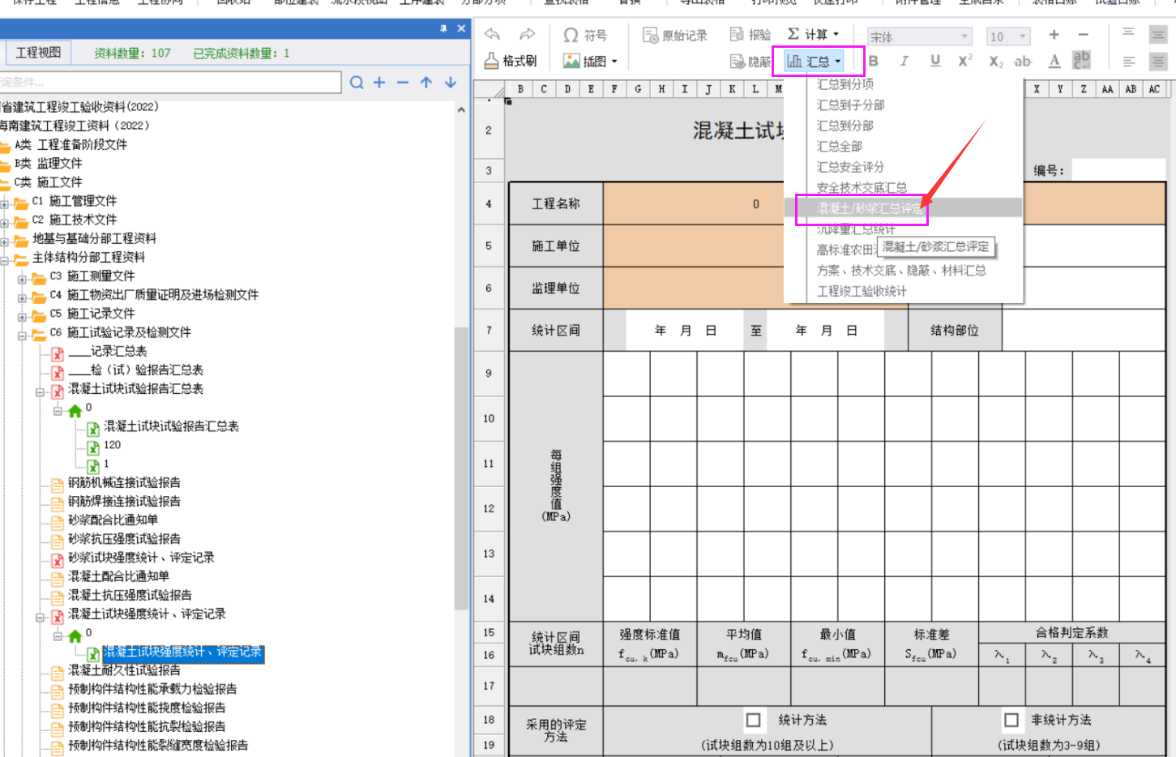Select 砂浆配合比通知单 in tree
Image resolution: width=1176 pixels, height=757 pixels.
(x=113, y=520)
